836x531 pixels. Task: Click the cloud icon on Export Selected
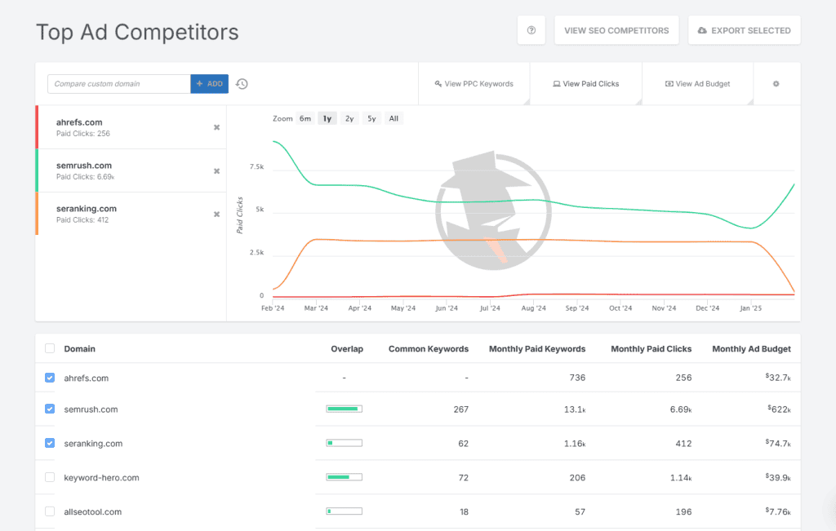pos(702,30)
